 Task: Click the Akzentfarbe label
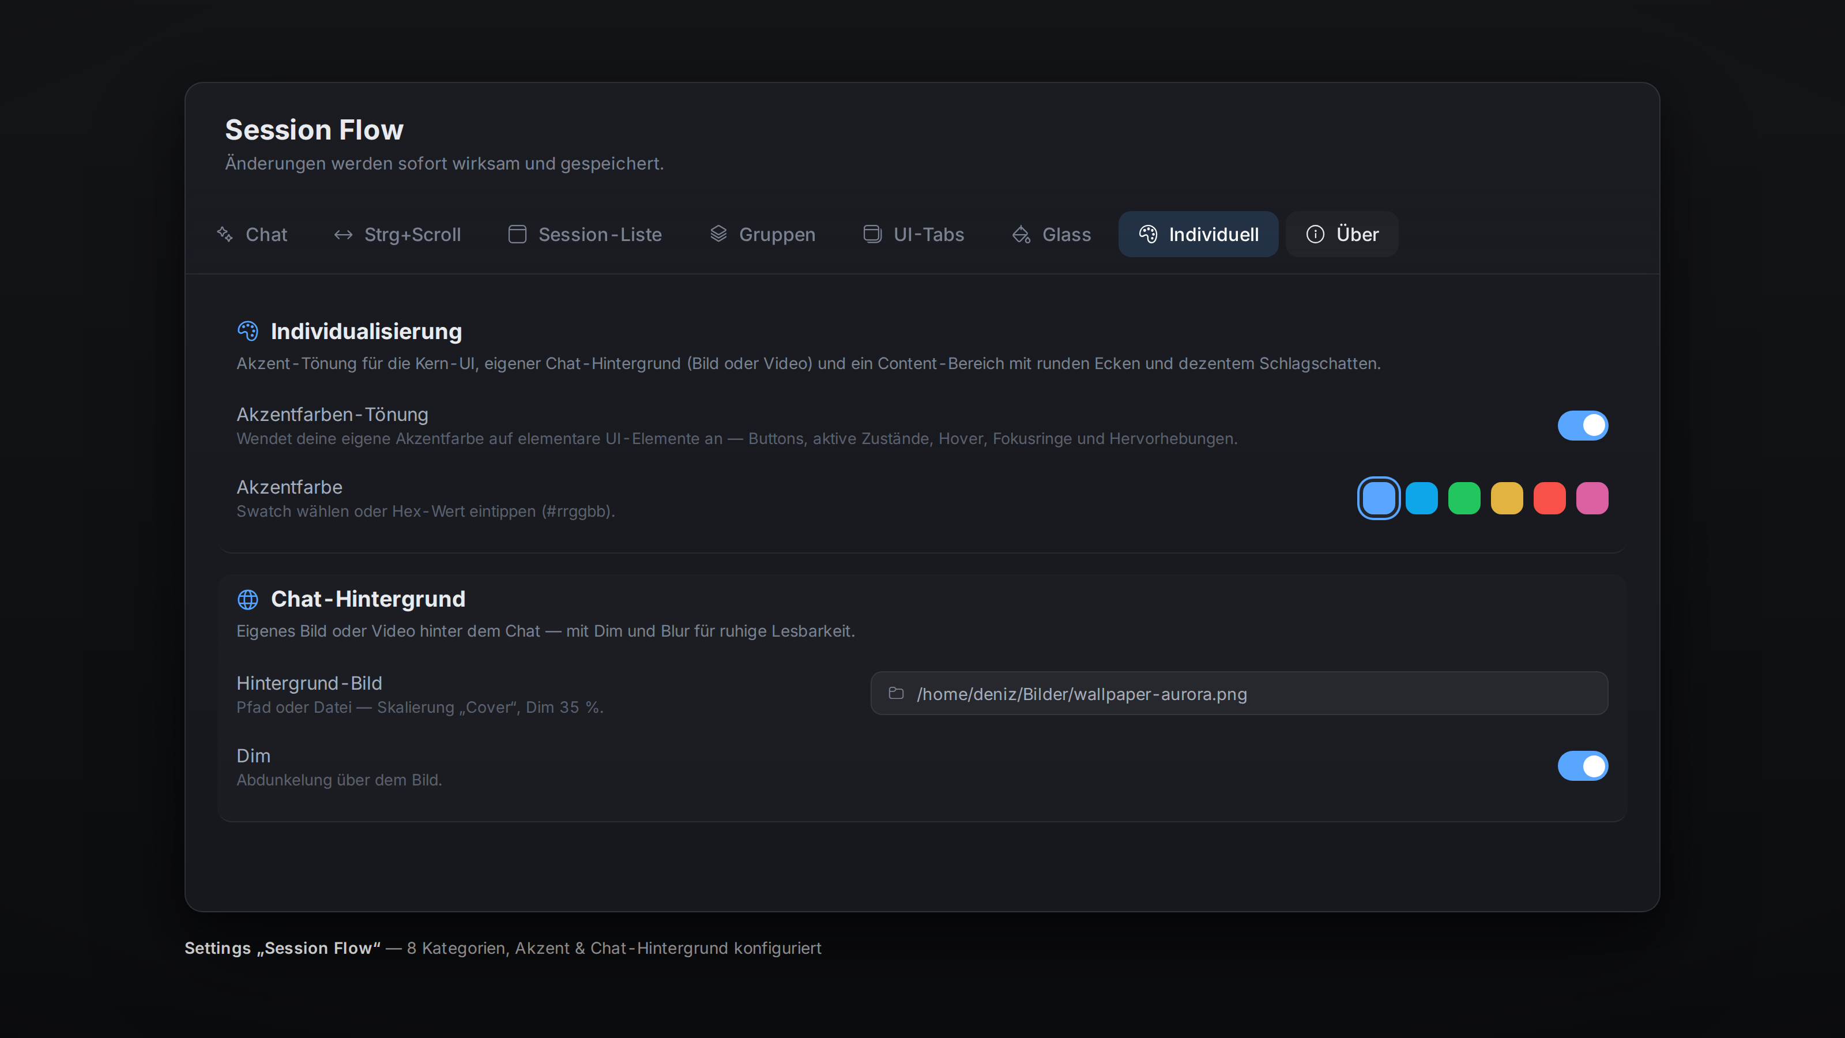point(289,487)
